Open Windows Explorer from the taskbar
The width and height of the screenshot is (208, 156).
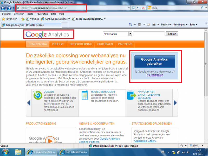coord(18,152)
